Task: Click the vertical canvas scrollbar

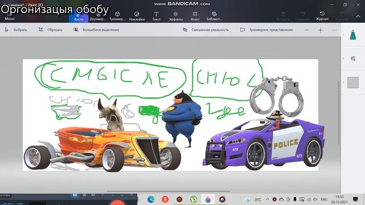Action: pyautogui.click(x=339, y=113)
